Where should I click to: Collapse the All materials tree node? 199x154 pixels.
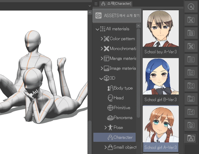pyautogui.click(x=97, y=29)
